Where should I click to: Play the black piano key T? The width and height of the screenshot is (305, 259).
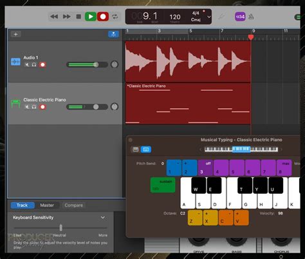245,186
